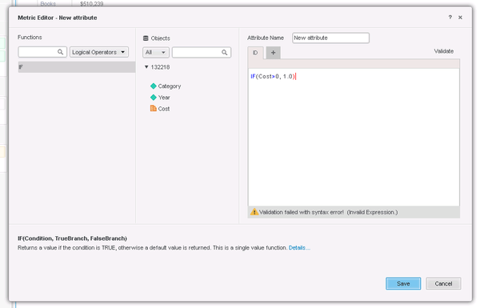The image size is (480, 308).
Task: Select the Cost metric icon
Action: coord(154,108)
